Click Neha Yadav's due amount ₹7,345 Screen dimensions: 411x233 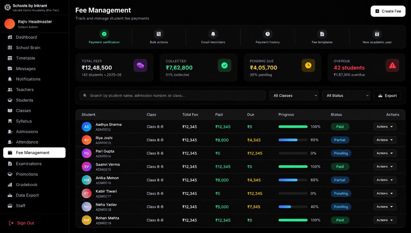point(254,207)
